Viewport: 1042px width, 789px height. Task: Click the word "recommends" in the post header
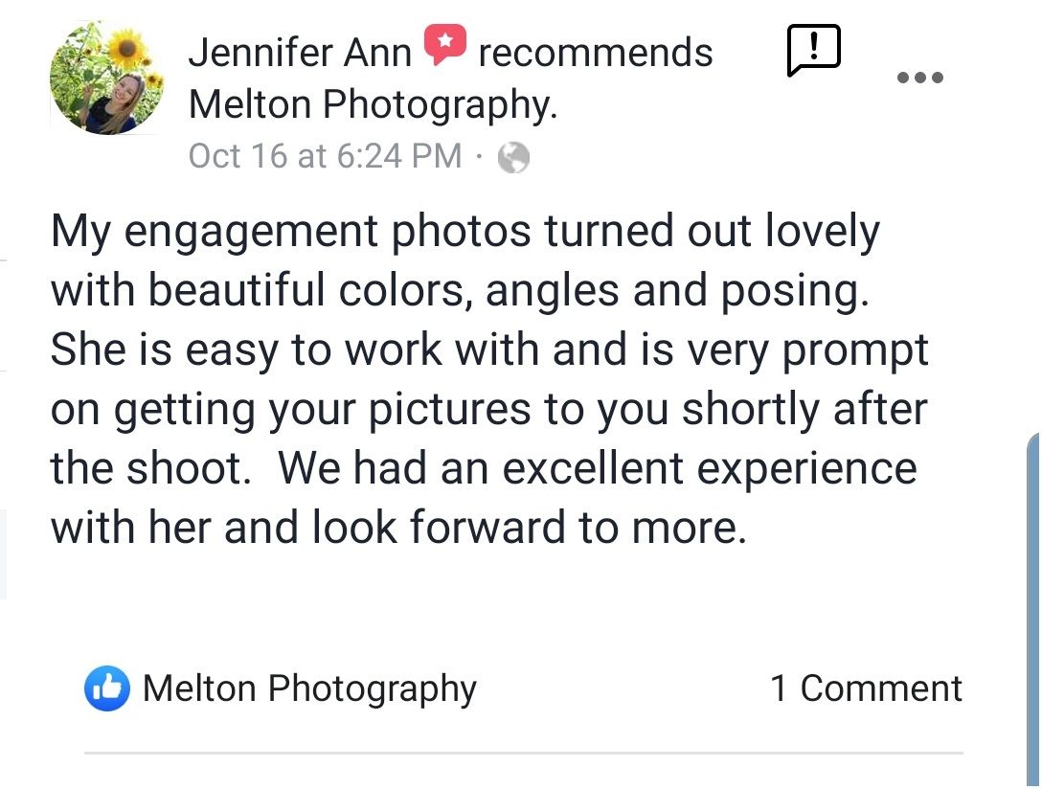pyautogui.click(x=595, y=53)
